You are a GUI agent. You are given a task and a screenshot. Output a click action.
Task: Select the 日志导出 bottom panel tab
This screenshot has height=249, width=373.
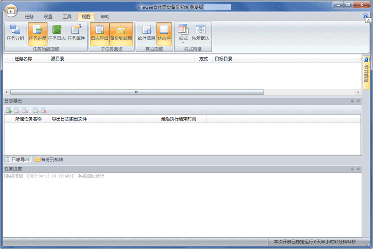[17, 159]
